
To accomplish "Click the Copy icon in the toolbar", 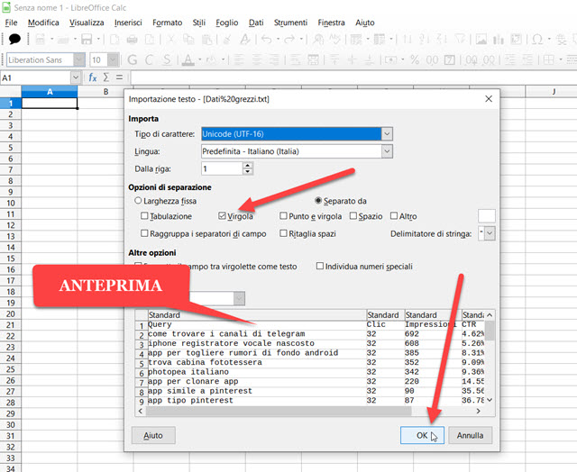I will (x=188, y=39).
